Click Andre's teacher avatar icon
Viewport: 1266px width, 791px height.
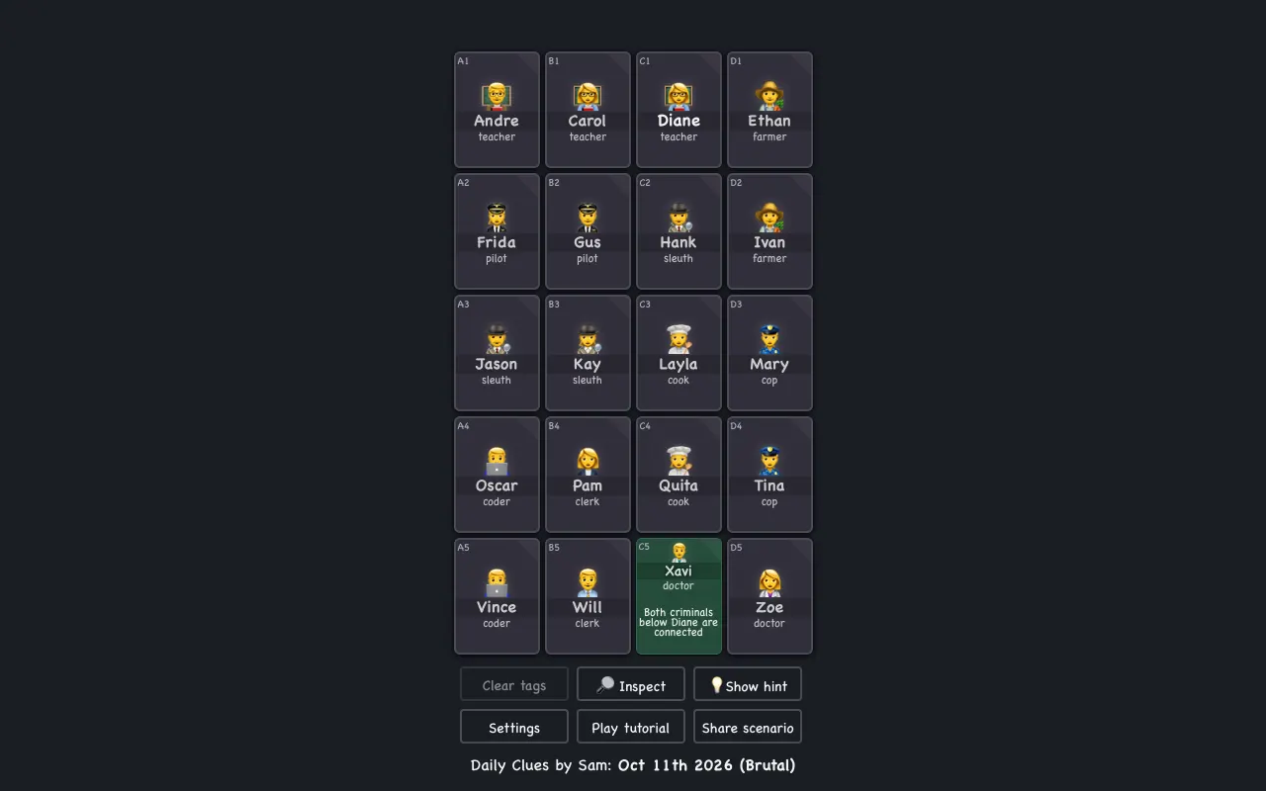click(x=497, y=96)
